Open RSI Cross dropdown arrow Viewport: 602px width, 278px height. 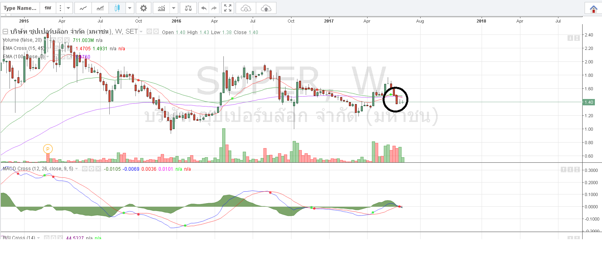tap(38, 238)
